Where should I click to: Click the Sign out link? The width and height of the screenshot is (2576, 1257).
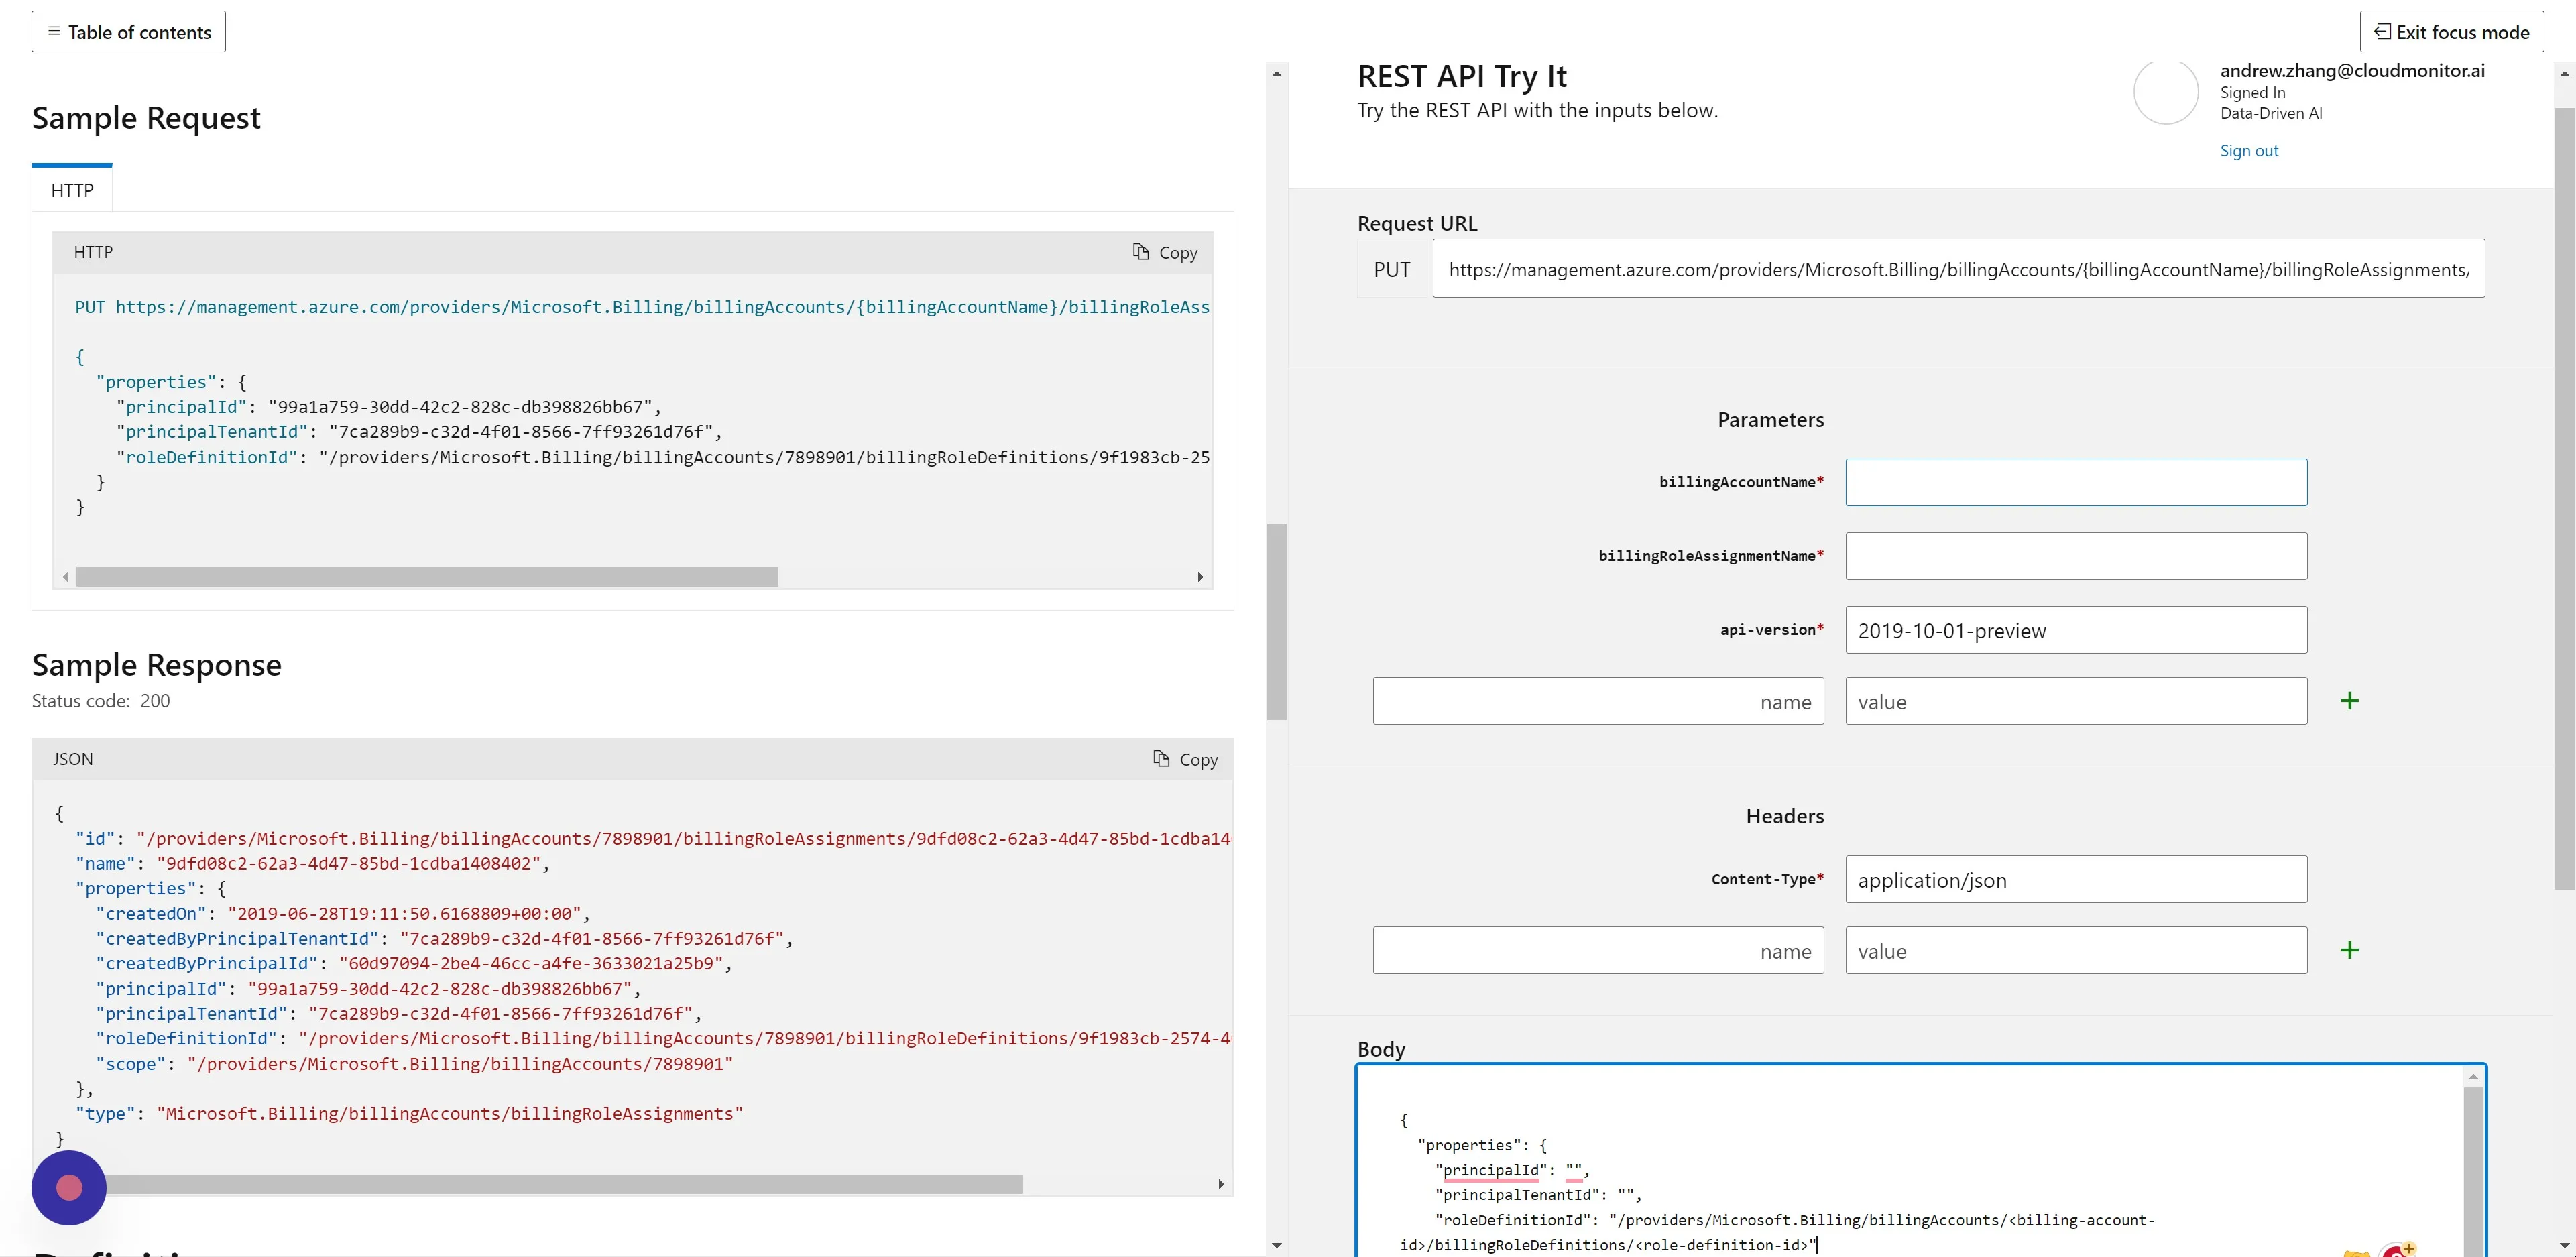(x=2249, y=151)
